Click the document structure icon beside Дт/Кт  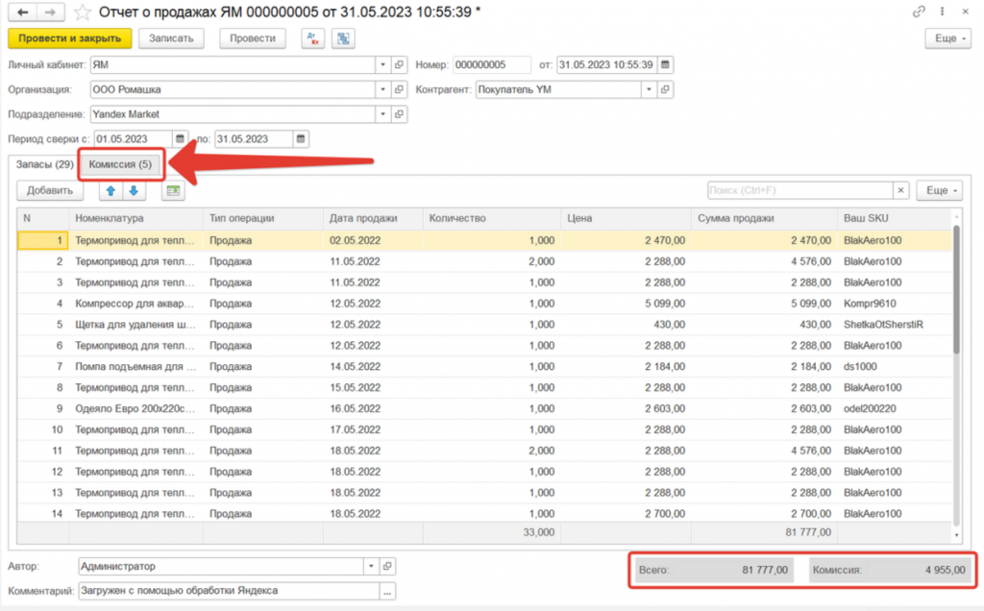tap(343, 38)
